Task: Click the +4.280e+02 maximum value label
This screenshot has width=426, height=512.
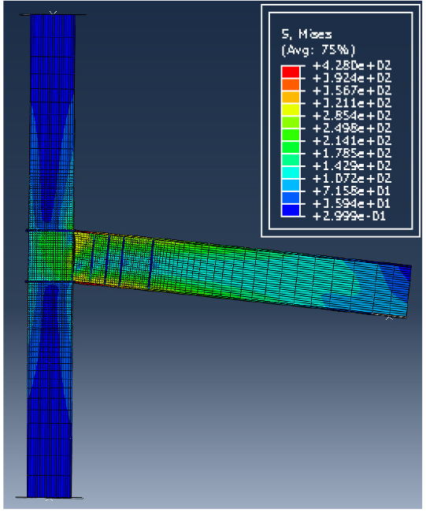Action: click(351, 65)
